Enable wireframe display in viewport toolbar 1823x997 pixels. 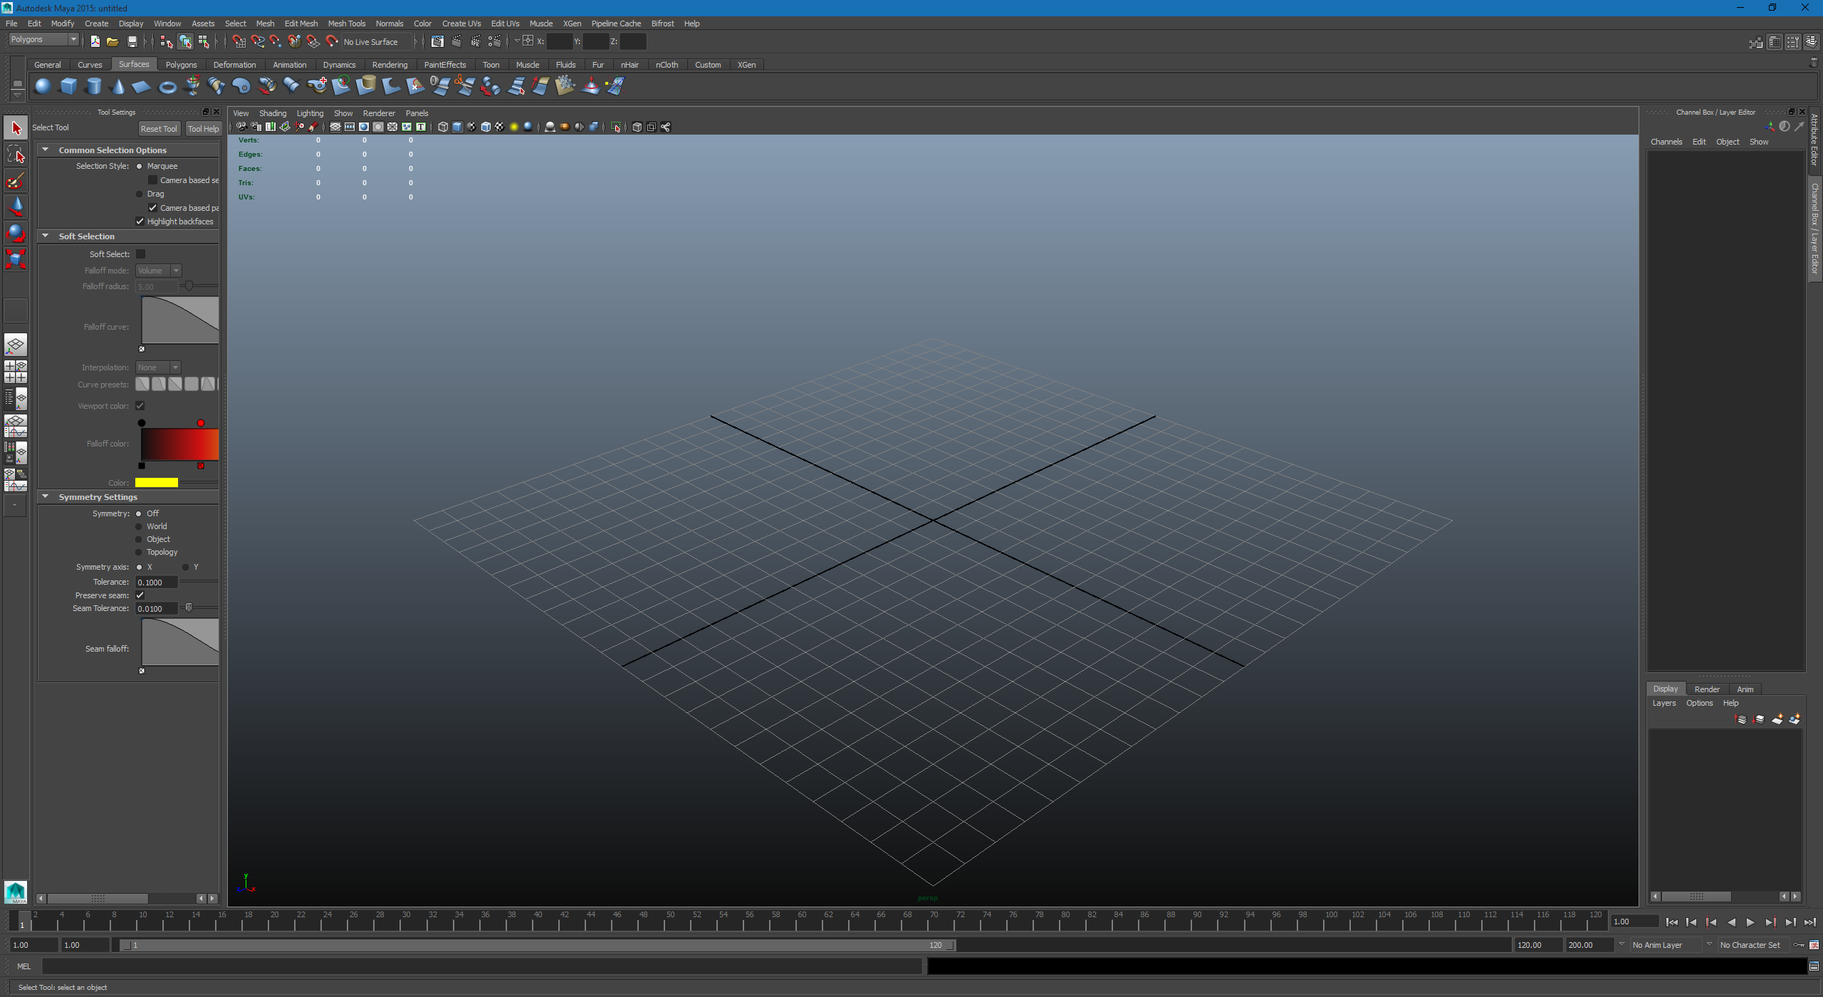pyautogui.click(x=443, y=127)
